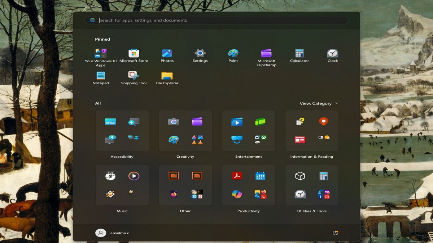Open pinned Microsoft Clipchamp
The height and width of the screenshot is (243, 433).
click(266, 57)
